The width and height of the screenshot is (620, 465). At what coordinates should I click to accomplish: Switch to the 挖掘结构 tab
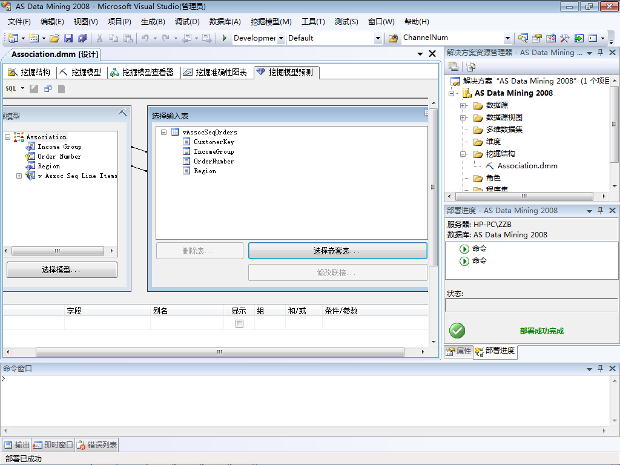pyautogui.click(x=29, y=72)
